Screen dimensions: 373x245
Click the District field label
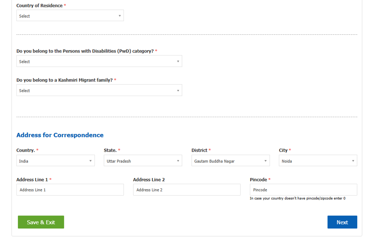[199, 150]
